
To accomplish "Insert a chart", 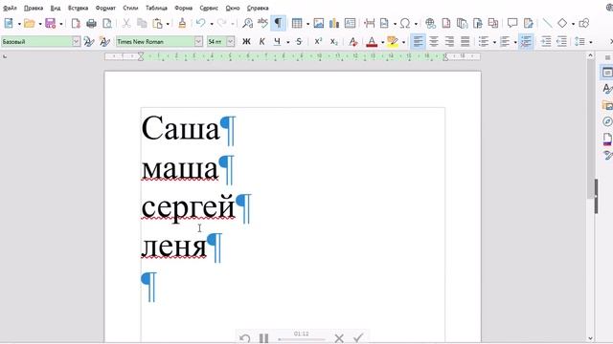I will click(x=334, y=23).
